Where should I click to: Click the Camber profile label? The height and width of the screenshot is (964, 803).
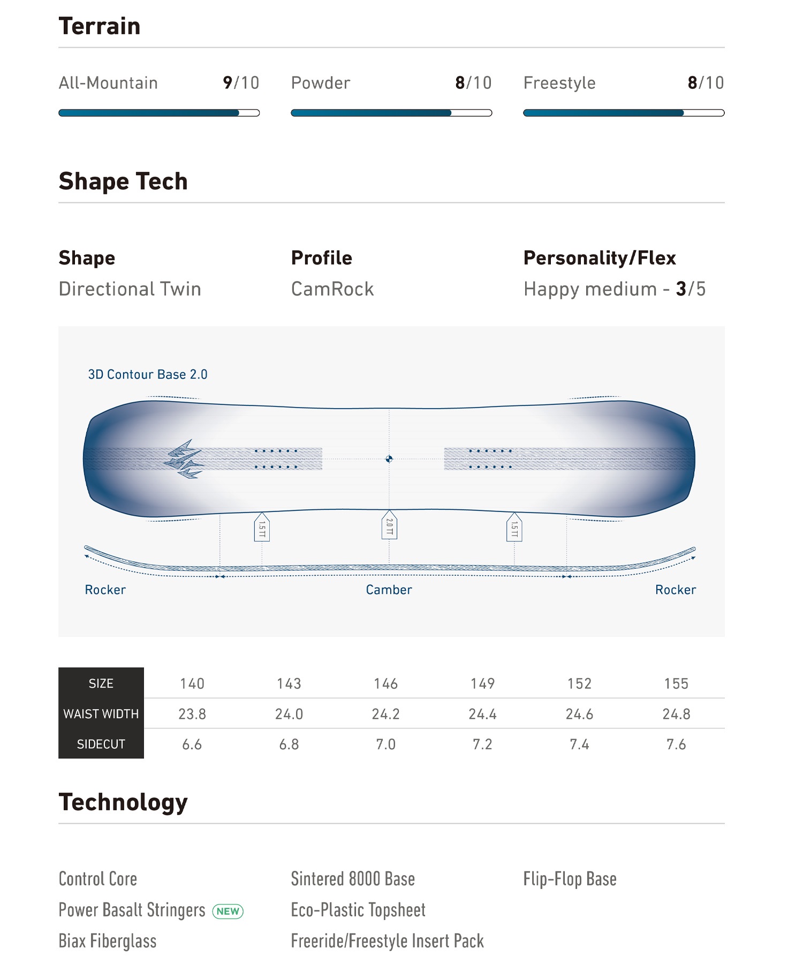389,590
